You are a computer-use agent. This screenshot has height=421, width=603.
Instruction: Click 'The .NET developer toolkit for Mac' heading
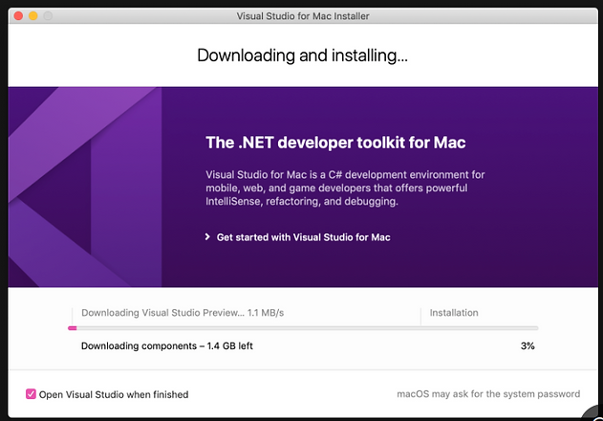(x=335, y=143)
